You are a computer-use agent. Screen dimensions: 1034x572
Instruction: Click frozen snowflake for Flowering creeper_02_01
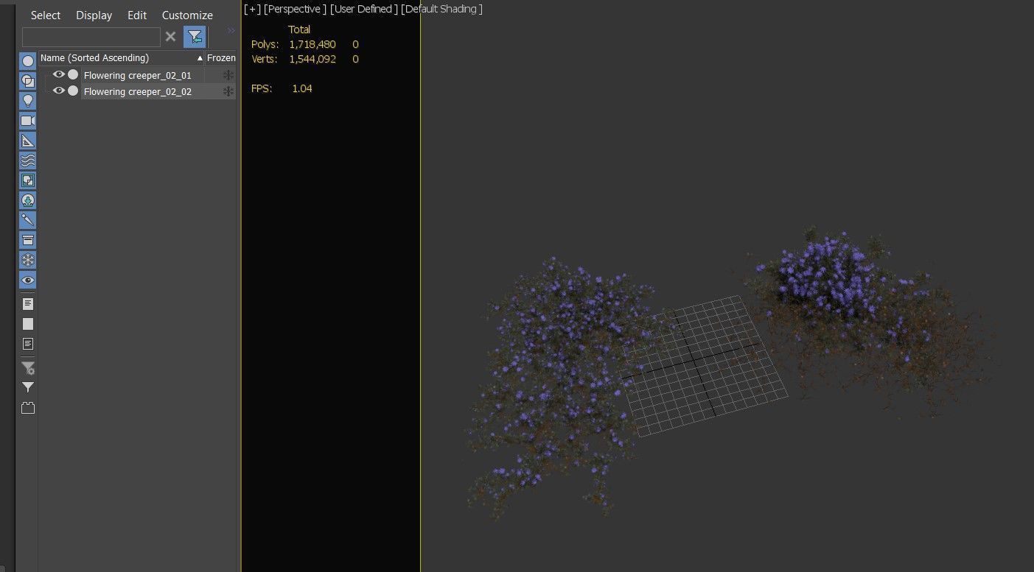click(x=228, y=75)
